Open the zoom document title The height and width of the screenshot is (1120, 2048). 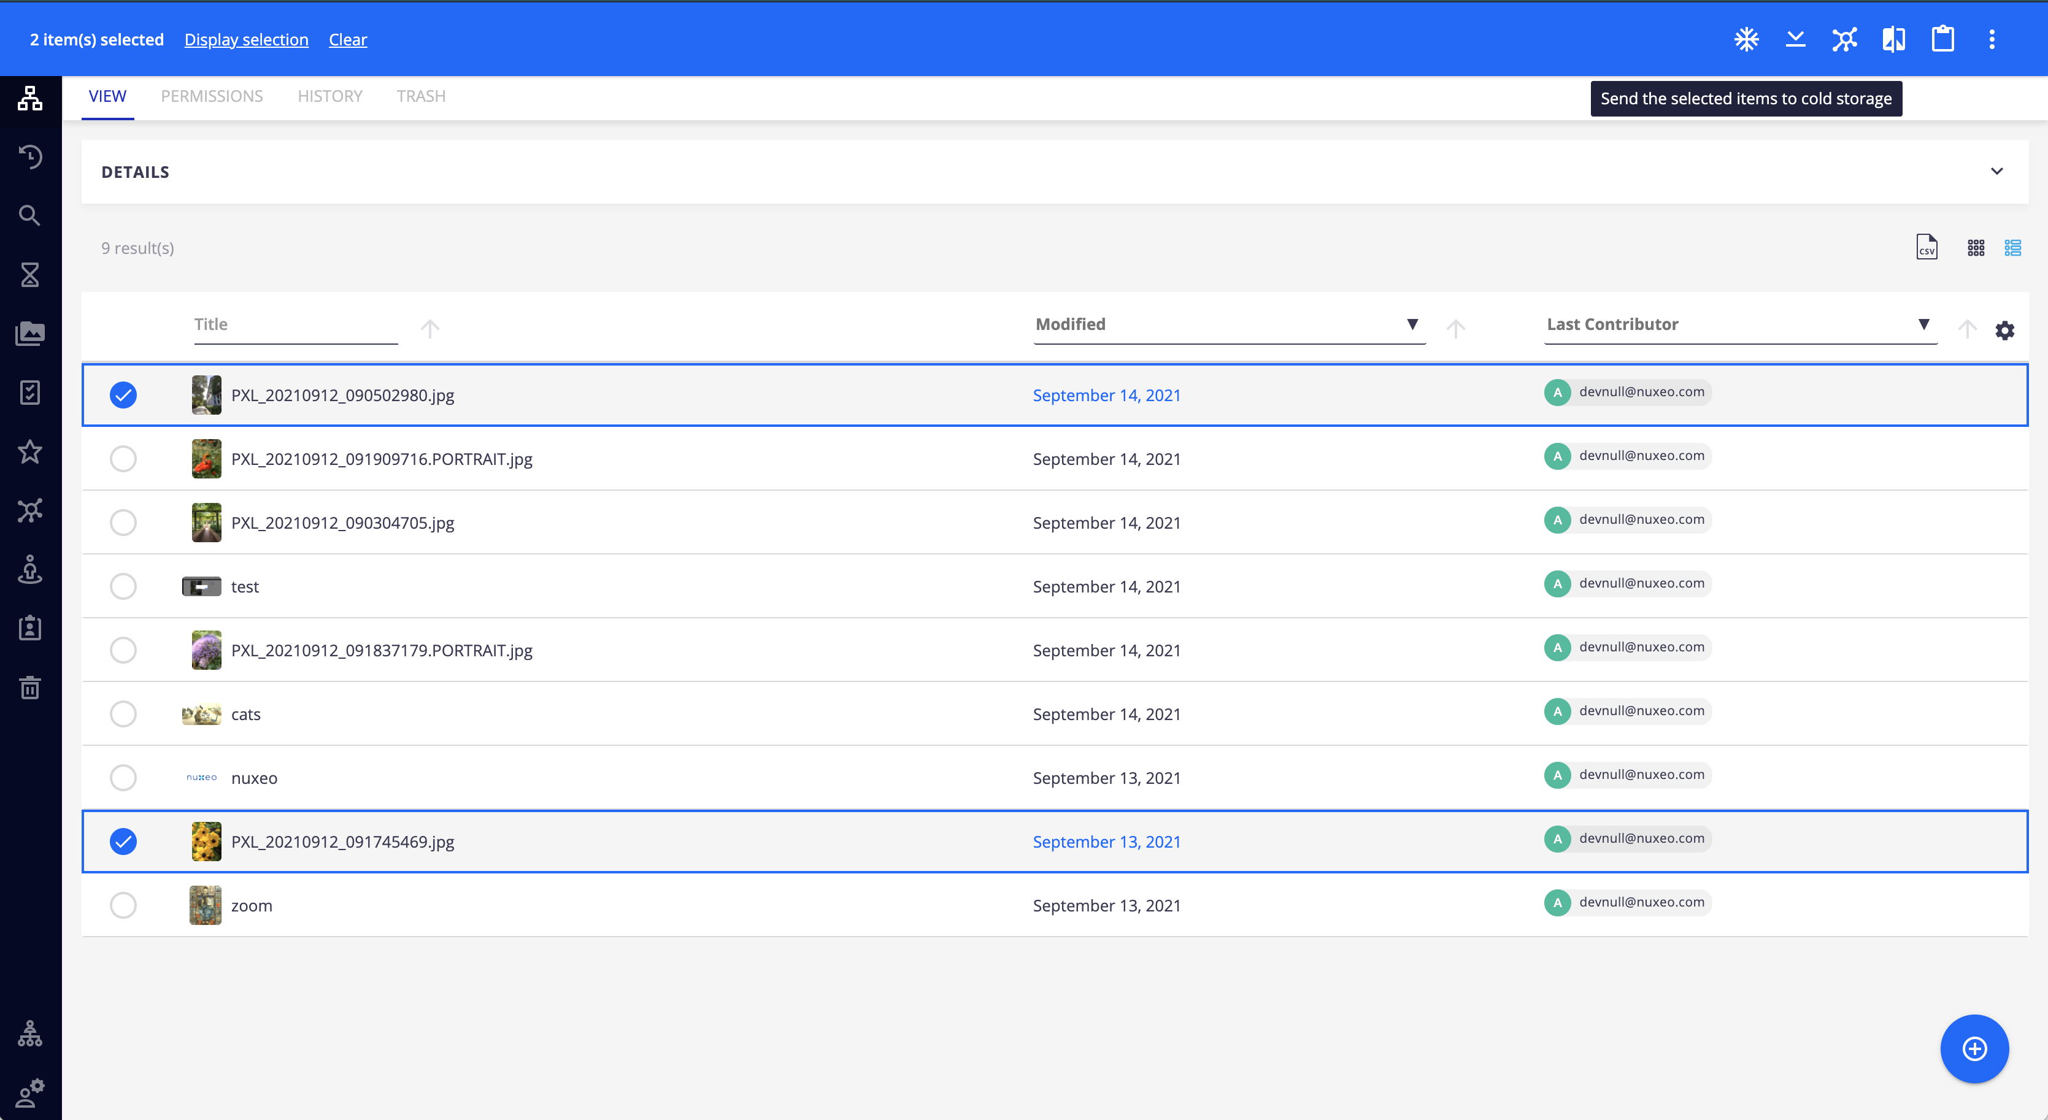click(252, 905)
